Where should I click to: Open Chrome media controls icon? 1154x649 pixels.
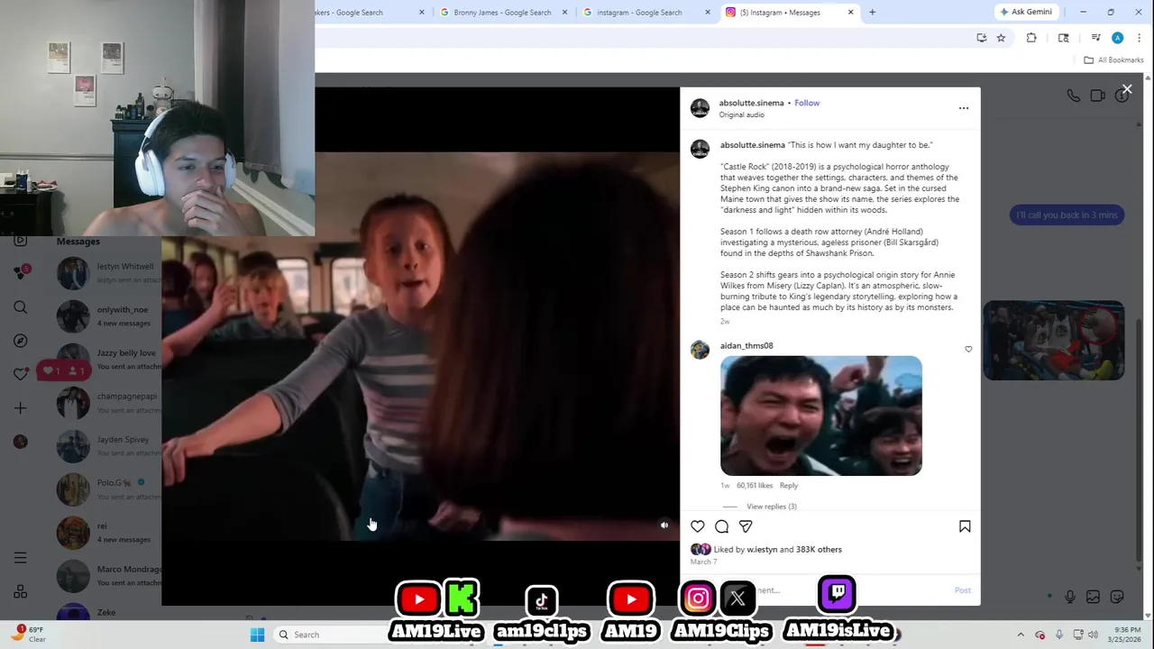[x=1095, y=38]
